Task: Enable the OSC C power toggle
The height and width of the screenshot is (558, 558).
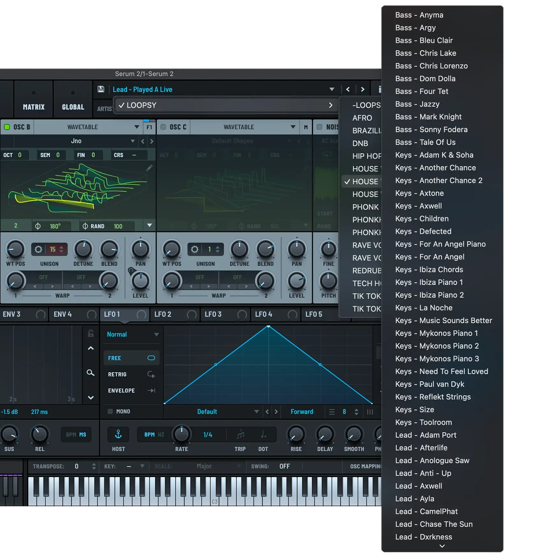Action: tap(163, 127)
